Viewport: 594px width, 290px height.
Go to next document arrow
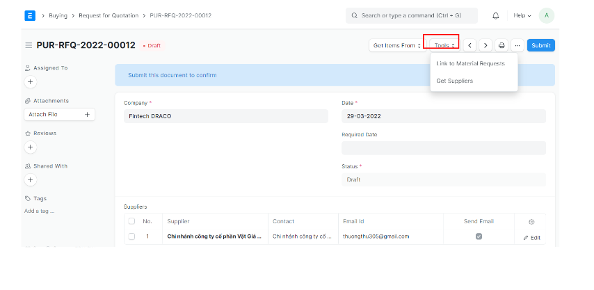click(x=485, y=45)
